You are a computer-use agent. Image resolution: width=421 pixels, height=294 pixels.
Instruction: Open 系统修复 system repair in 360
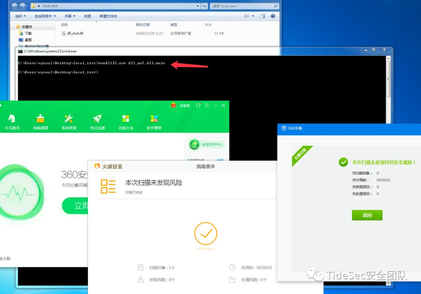click(x=69, y=122)
